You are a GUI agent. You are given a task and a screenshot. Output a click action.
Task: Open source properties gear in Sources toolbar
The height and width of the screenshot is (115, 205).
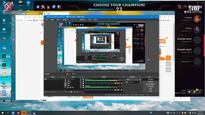71,92
